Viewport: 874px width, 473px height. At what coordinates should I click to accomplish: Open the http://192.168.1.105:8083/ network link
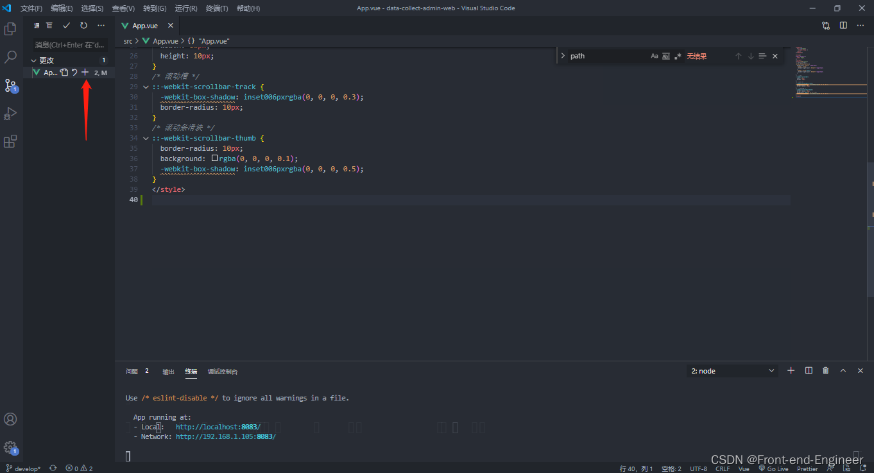tap(225, 436)
